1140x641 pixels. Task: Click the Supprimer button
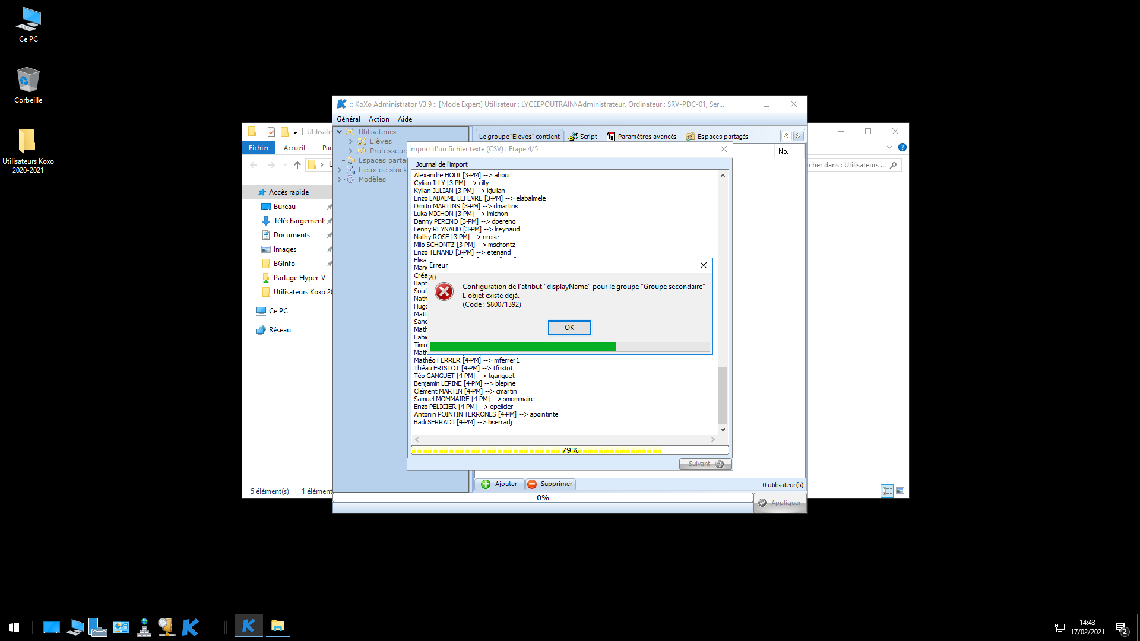[x=550, y=484]
